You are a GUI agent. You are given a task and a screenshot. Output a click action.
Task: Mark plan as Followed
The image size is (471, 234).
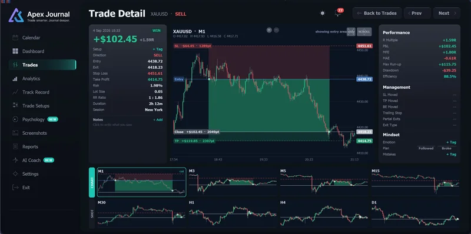[426, 148]
